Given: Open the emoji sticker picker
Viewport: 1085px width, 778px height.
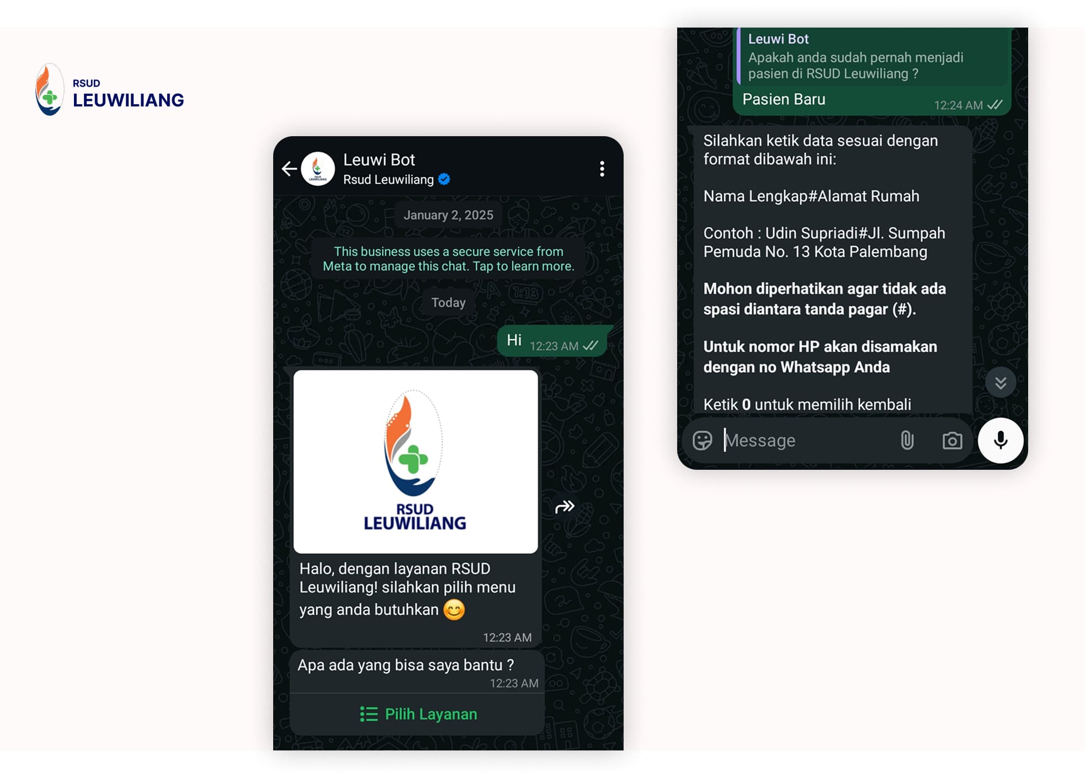Looking at the screenshot, I should pyautogui.click(x=702, y=441).
